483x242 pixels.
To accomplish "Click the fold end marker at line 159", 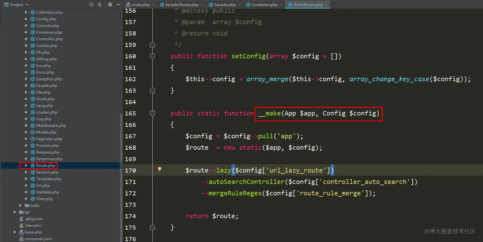I will pos(152,45).
